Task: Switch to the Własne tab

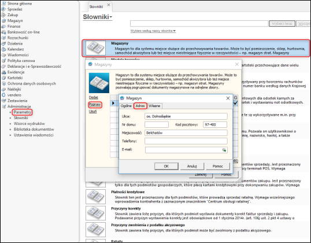Action: coord(154,106)
